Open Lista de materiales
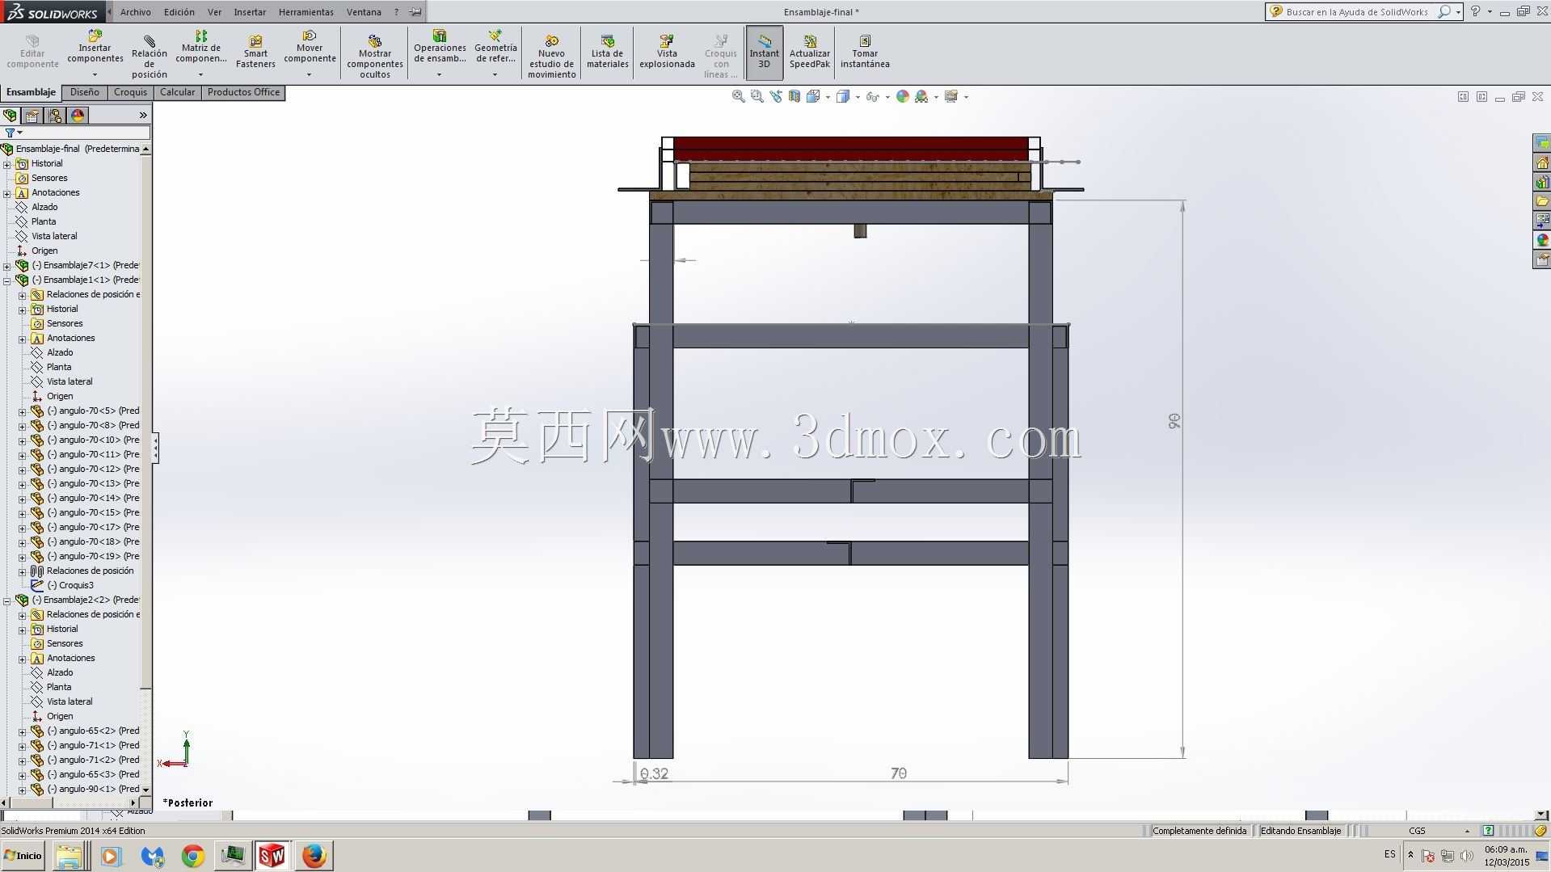 608,52
